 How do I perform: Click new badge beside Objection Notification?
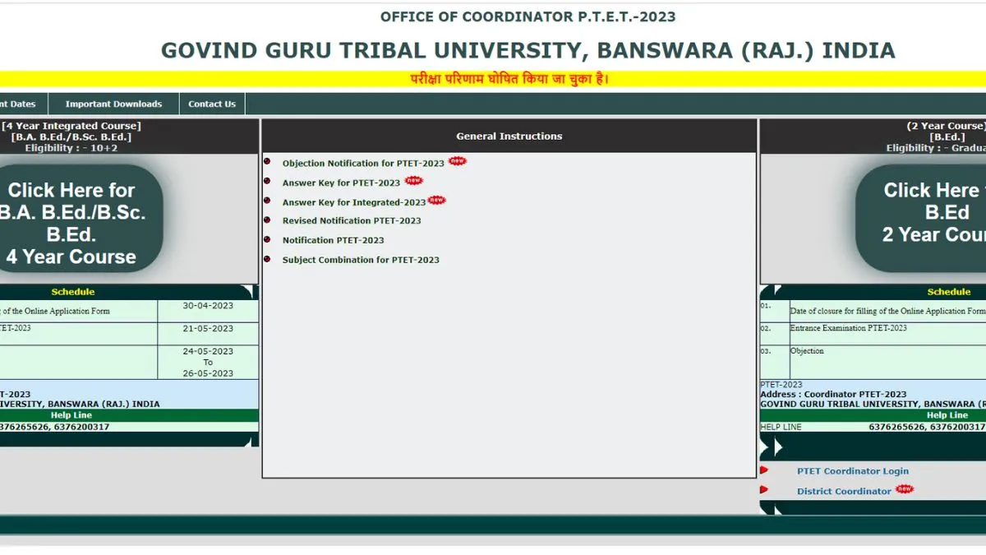pos(458,161)
